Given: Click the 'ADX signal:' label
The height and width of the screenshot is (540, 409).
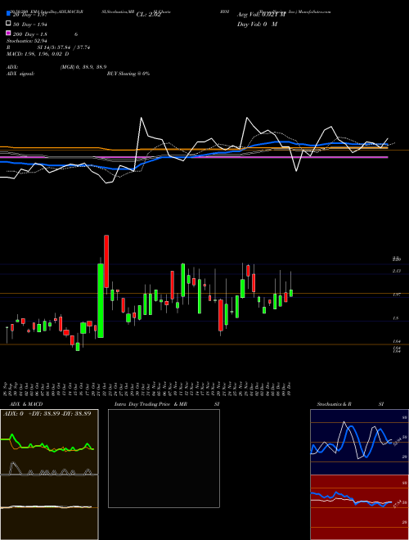Looking at the screenshot, I should tap(20, 74).
